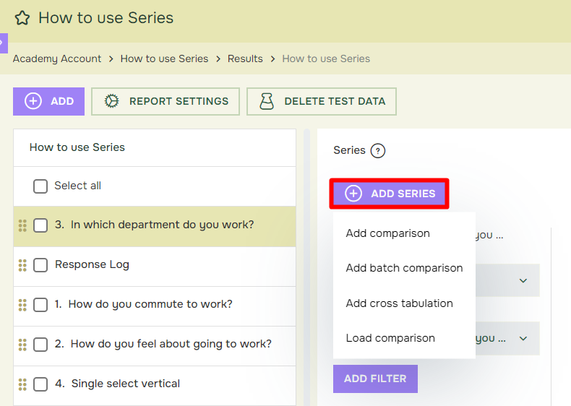Enable checkbox for question 2 about feelings
The height and width of the screenshot is (406, 571).
40,345
